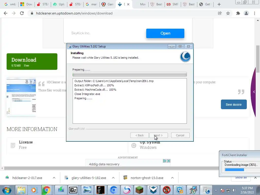
Task: Click the HDCleaner screenshot thumbnail
Action: pos(21,97)
